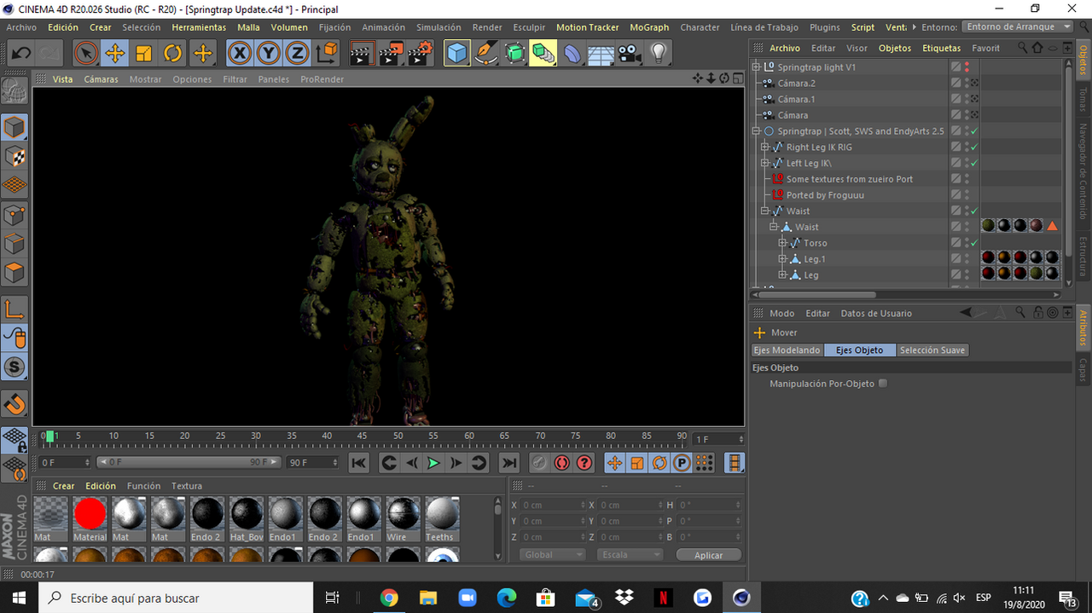Render the view with the clapperboard icon
Screen dimensions: 1092x613
coord(363,54)
